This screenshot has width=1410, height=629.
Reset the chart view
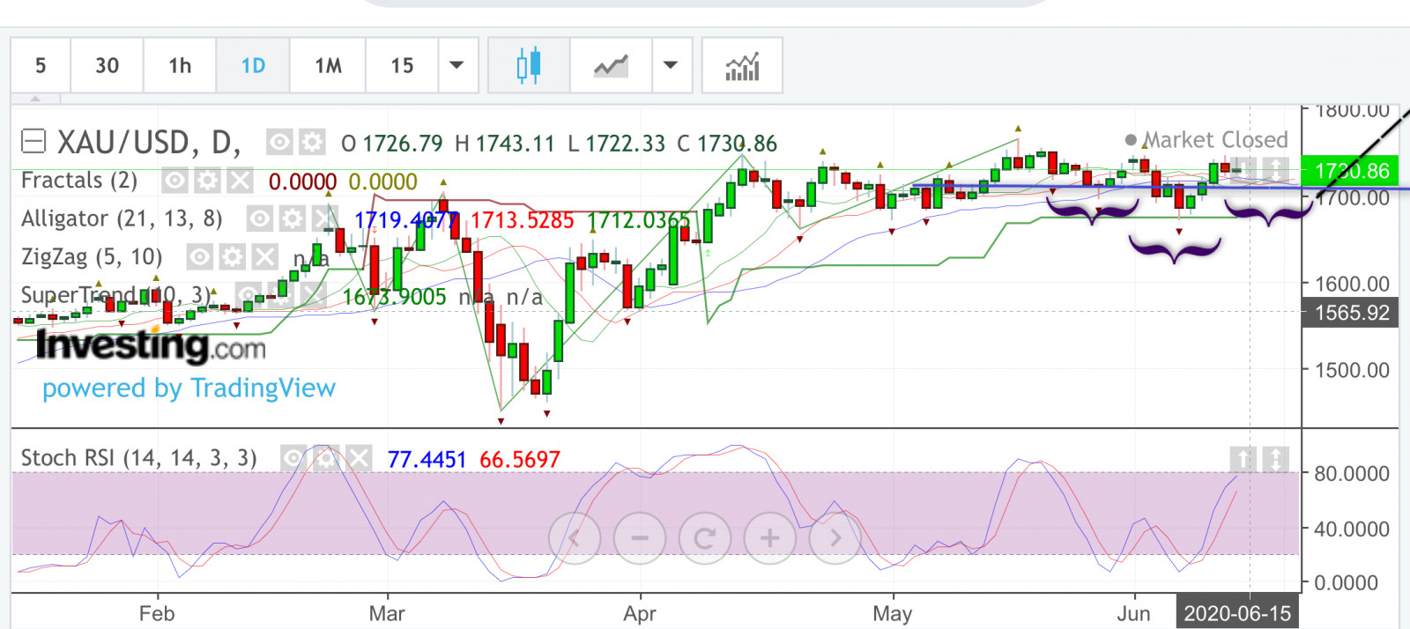[x=705, y=537]
